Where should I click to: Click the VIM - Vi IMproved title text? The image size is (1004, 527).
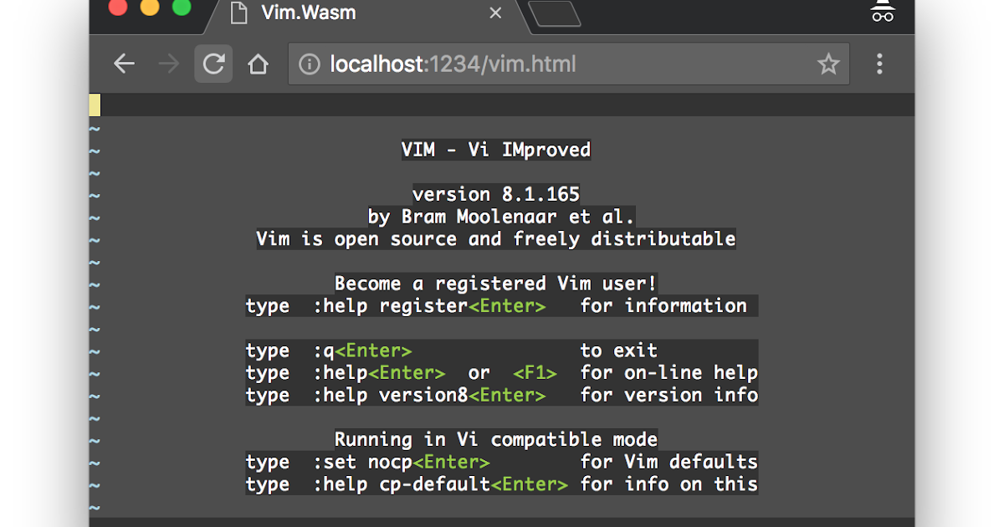tap(494, 150)
